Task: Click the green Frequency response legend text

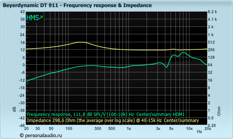Action: pos(106,115)
